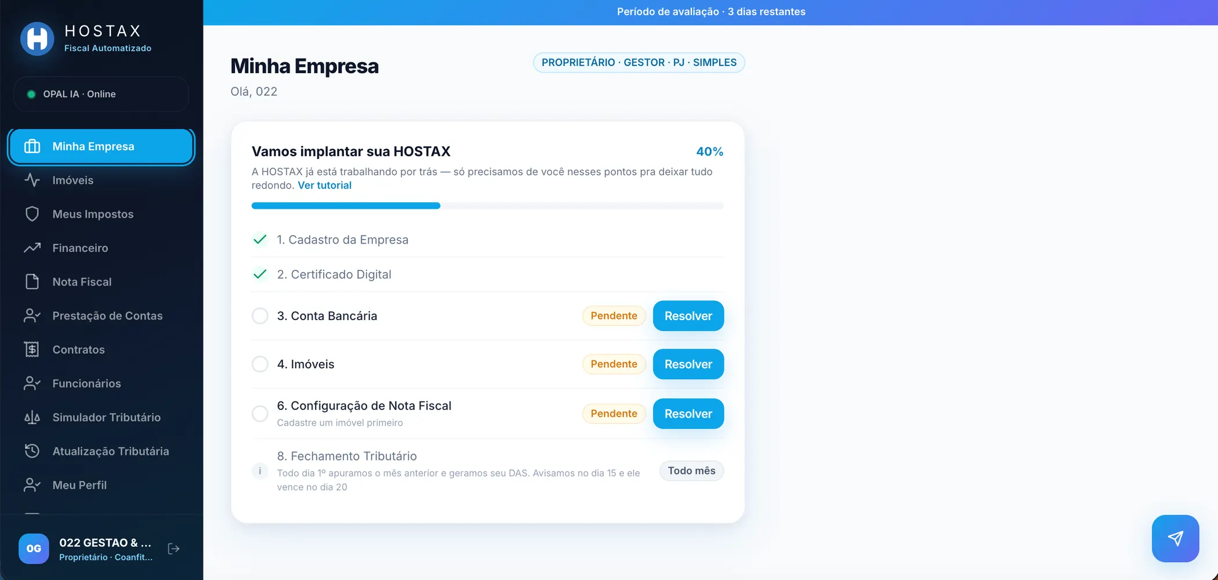The height and width of the screenshot is (580, 1218).
Task: Click Vamos implantar sua HOSTAX heading
Action: [x=351, y=151]
